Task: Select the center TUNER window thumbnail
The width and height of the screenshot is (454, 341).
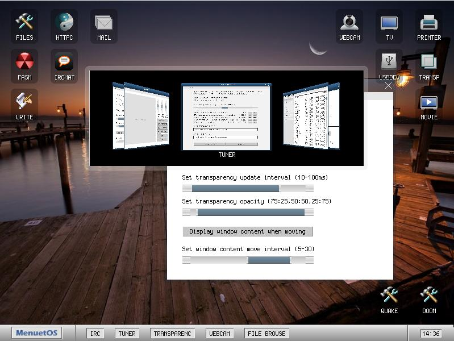Action: pyautogui.click(x=226, y=117)
